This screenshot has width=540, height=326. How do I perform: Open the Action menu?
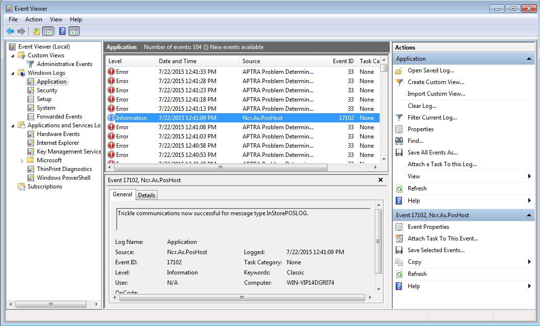pos(34,19)
